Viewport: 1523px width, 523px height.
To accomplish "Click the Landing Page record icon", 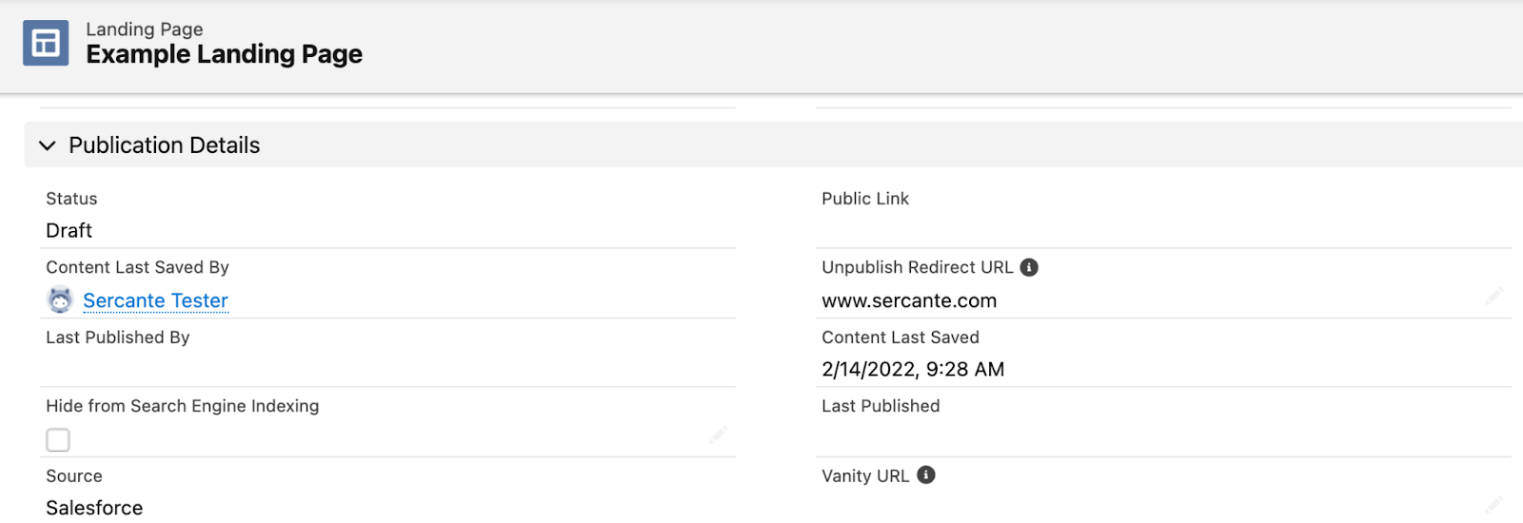I will click(46, 43).
